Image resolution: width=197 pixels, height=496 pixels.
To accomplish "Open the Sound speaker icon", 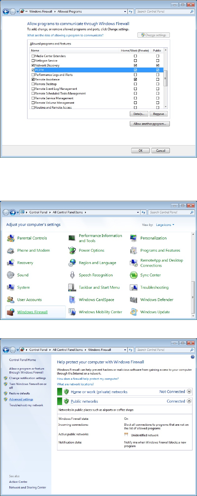I will (11, 275).
